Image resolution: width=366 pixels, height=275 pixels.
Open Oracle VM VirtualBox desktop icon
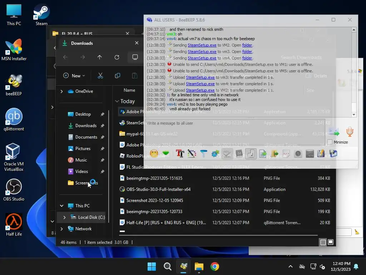(14, 157)
